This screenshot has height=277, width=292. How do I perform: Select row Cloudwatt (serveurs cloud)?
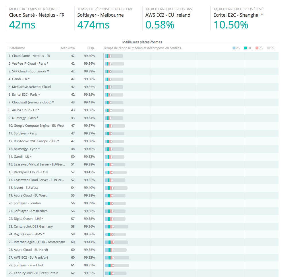coord(142,103)
